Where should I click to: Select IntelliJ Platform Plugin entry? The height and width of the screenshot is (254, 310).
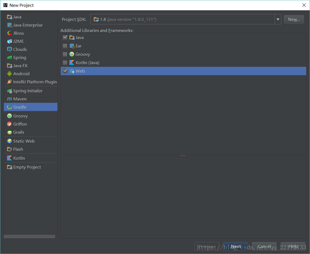point(31,82)
